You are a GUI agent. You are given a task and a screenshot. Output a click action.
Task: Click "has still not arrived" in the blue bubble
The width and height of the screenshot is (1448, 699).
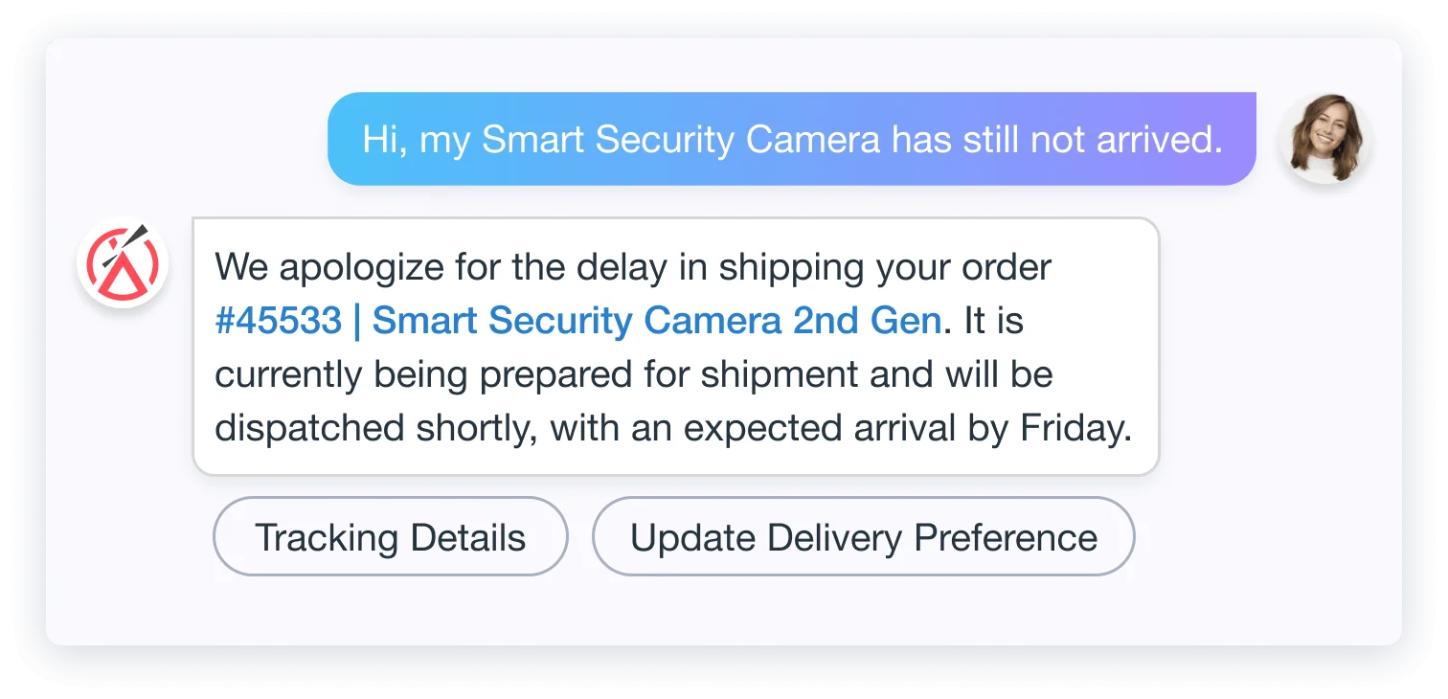(x=1057, y=140)
